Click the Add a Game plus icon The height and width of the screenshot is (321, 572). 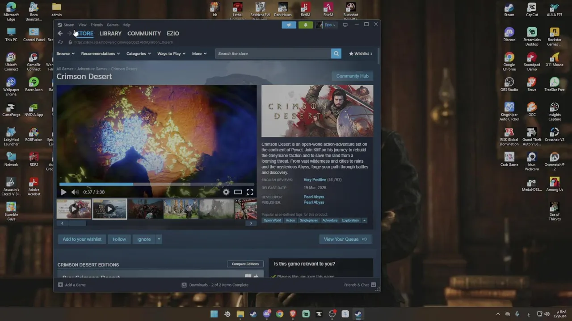point(60,285)
